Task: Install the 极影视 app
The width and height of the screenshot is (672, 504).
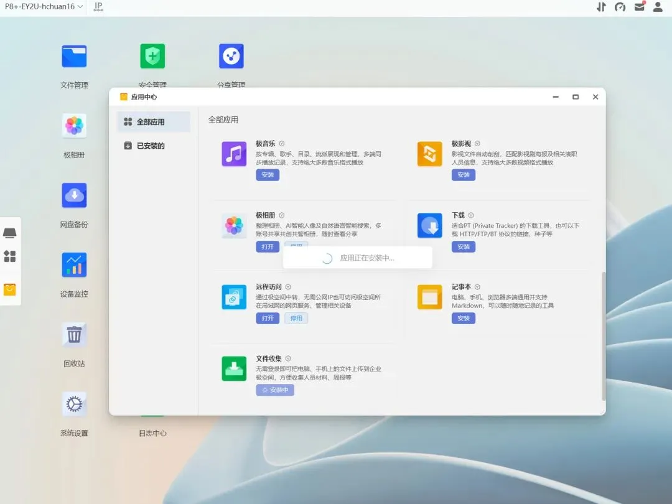Action: tap(464, 175)
